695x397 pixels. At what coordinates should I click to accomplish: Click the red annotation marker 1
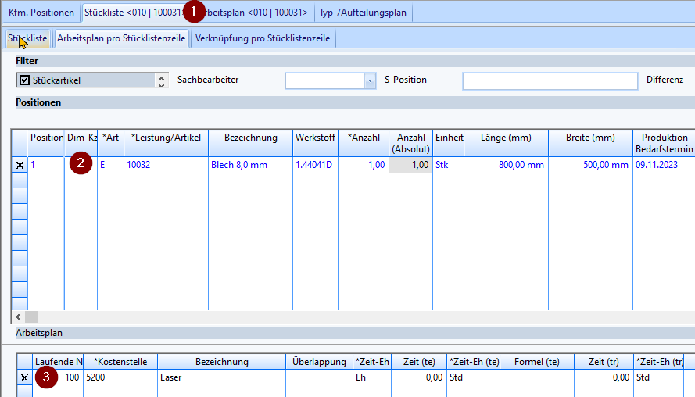[193, 13]
